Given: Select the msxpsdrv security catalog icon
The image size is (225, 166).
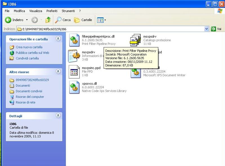Looking at the screenshot, I should 135,40.
